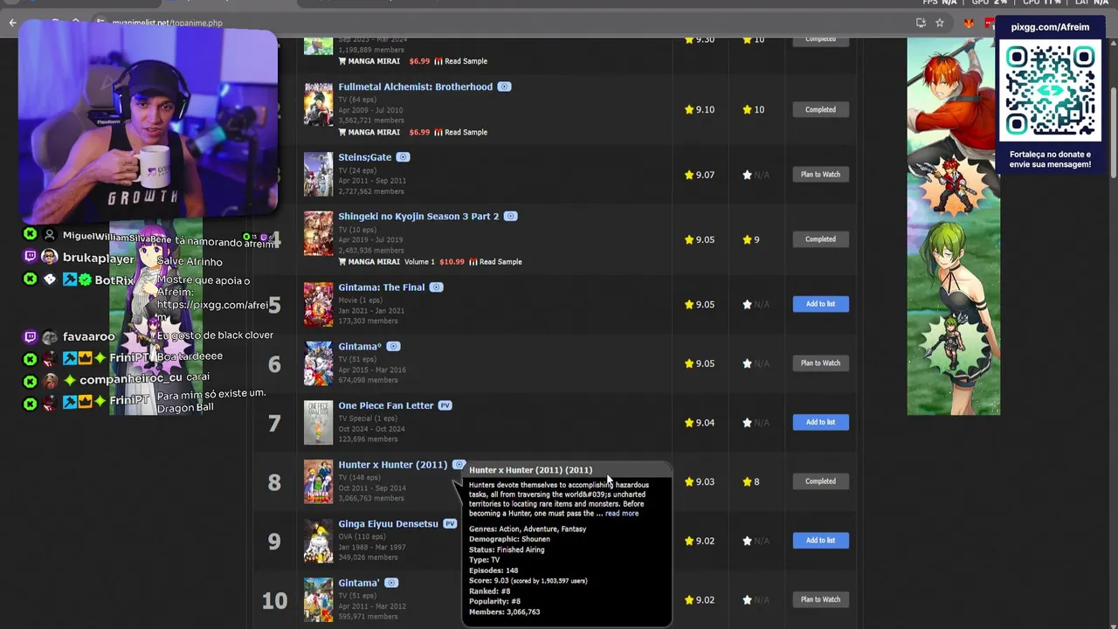The image size is (1118, 629).
Task: Click the Fullmetal Alchemist: Brotherhood cover thumbnail
Action: pos(318,104)
